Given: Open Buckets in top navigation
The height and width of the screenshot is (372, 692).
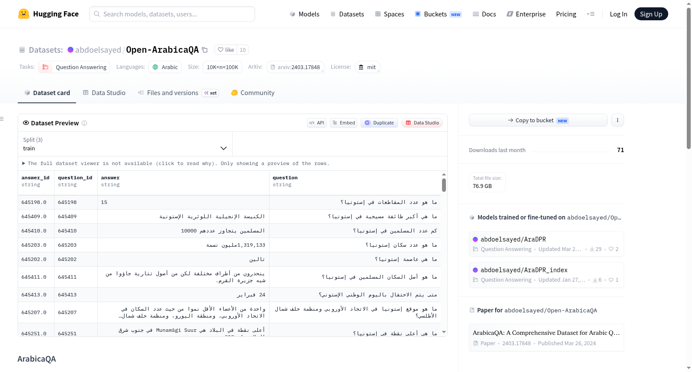Looking at the screenshot, I should point(438,14).
